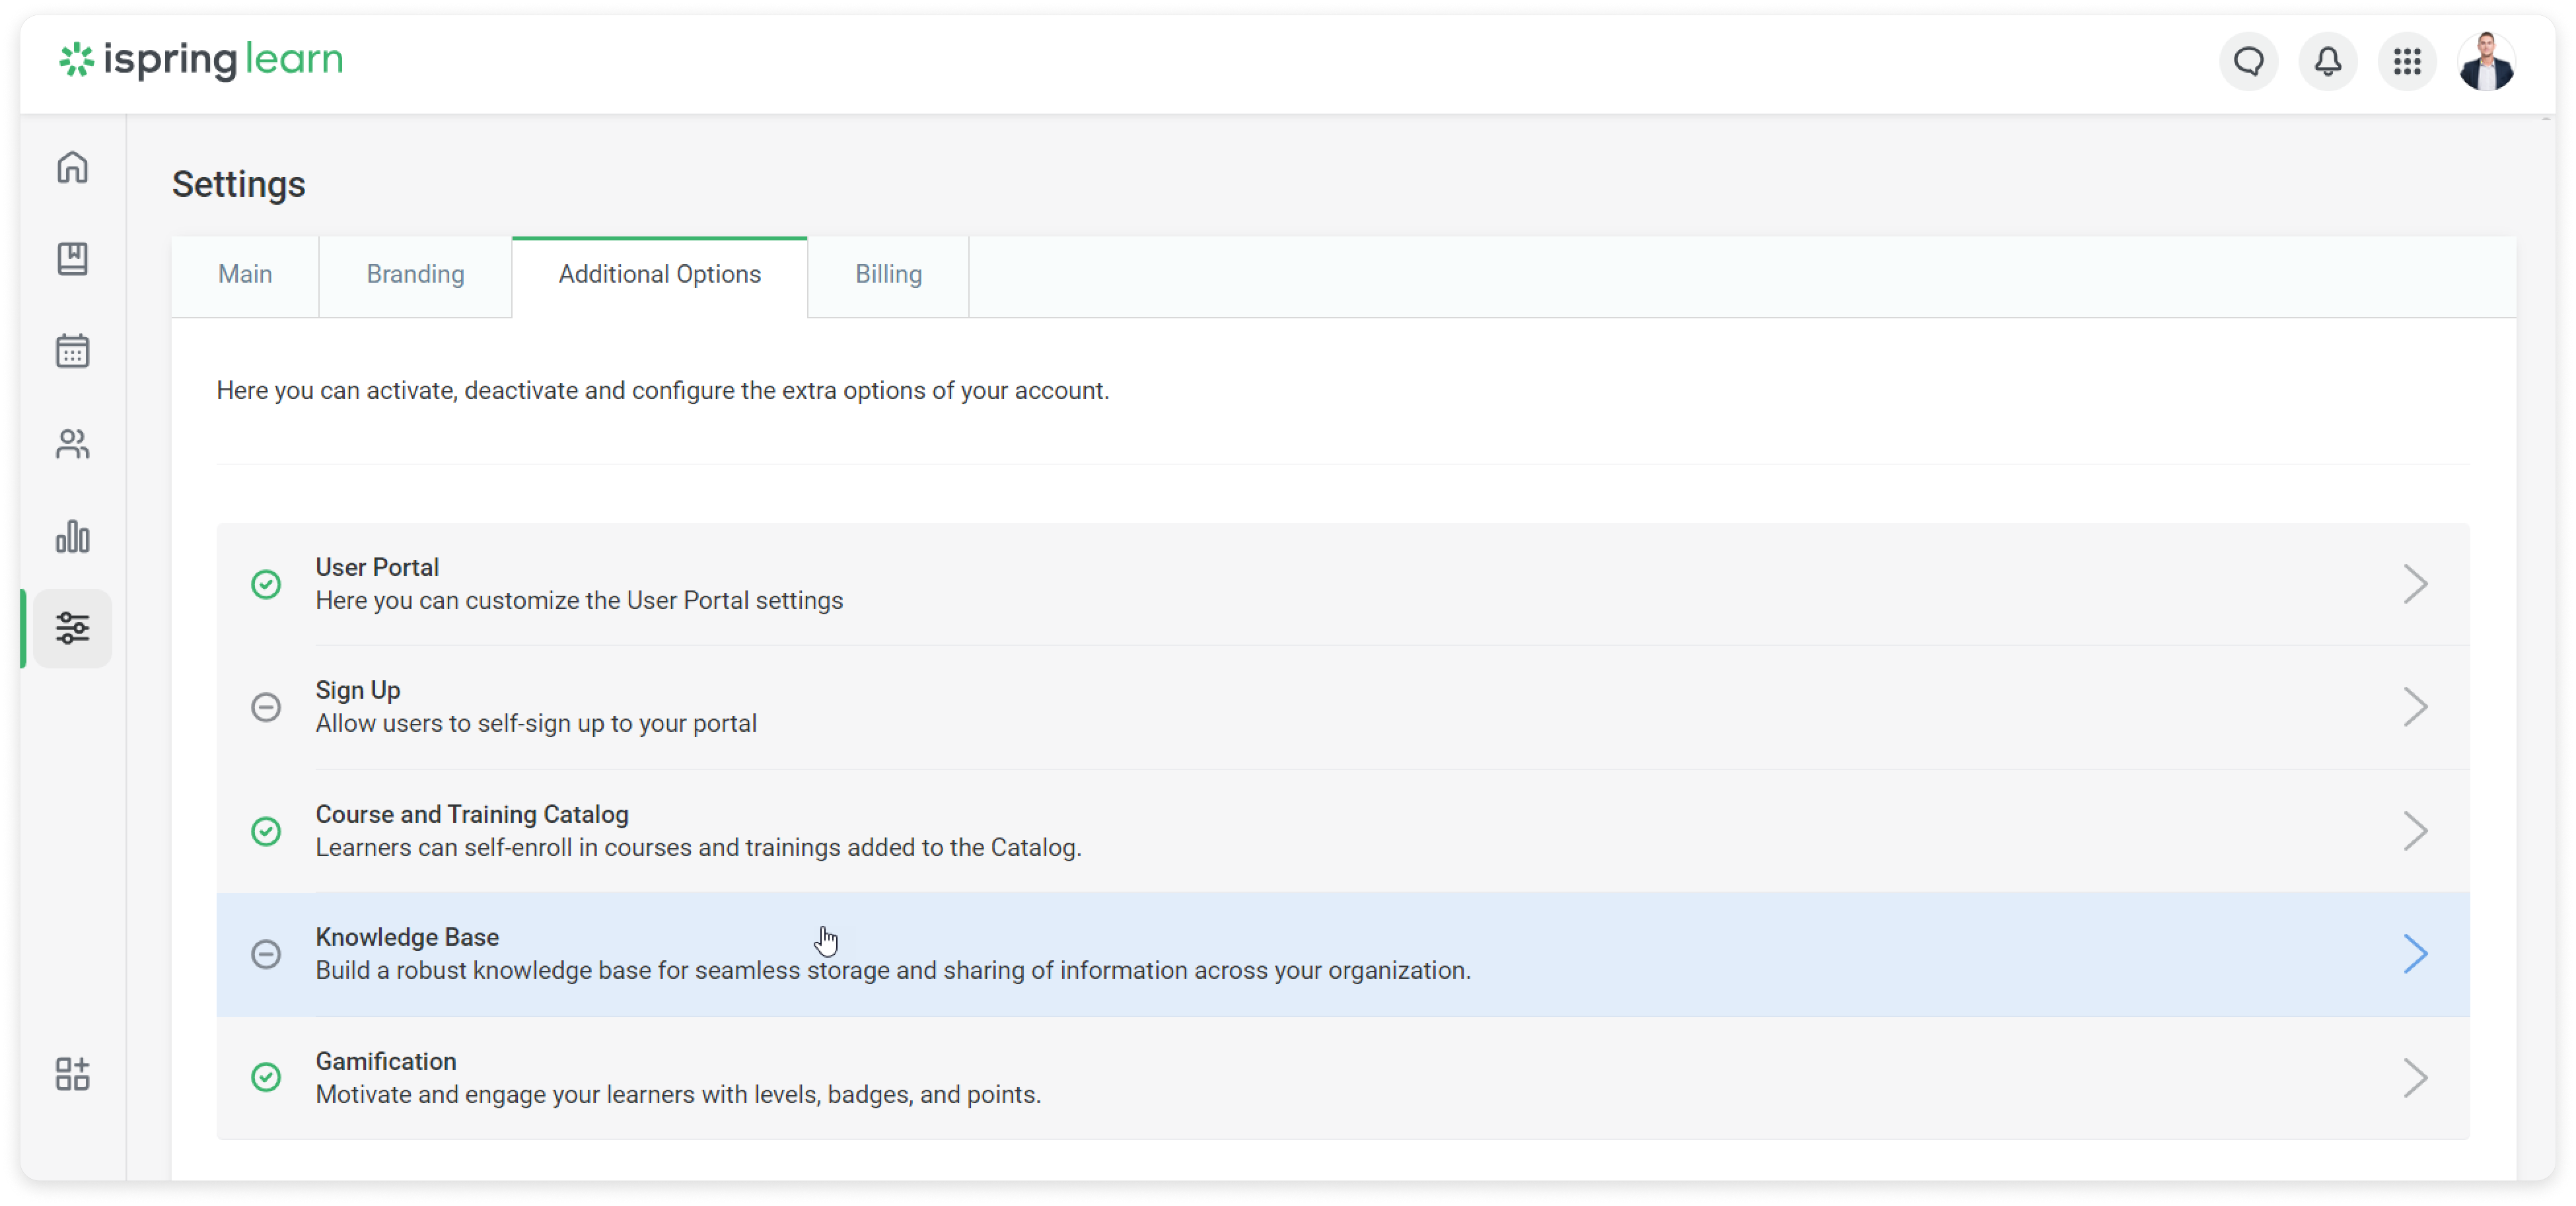This screenshot has height=1206, width=2576.
Task: Toggle the Knowledge Base status icon
Action: (x=265, y=954)
